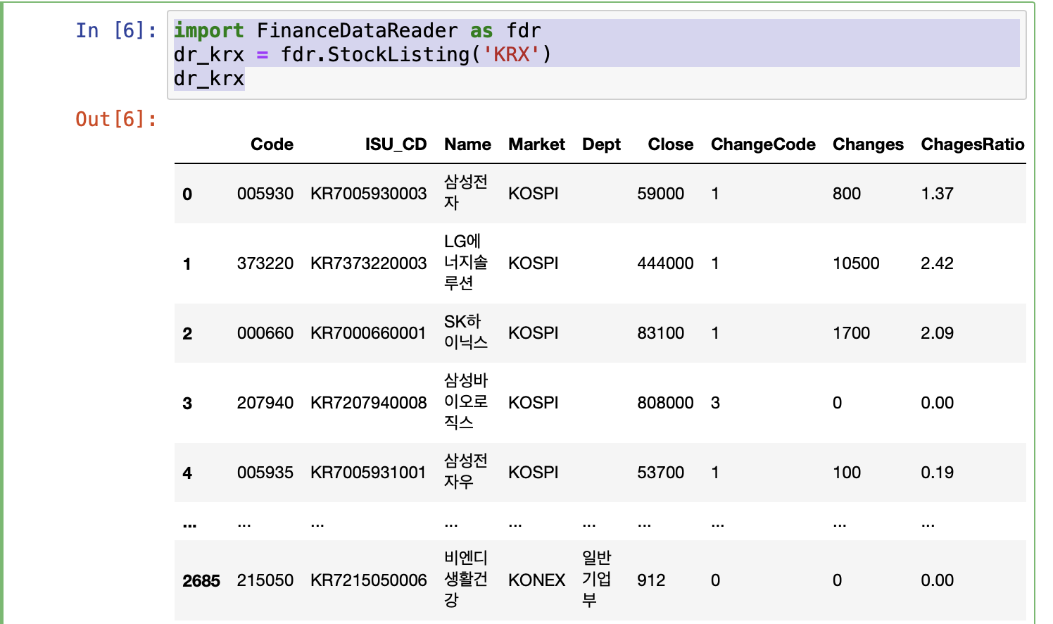The image size is (1053, 624).
Task: Select ISU_CD value KR7000660001
Action: tap(369, 333)
